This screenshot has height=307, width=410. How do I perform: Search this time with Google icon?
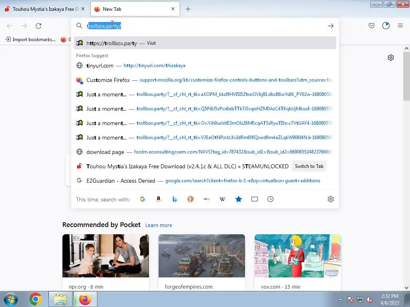[143, 199]
